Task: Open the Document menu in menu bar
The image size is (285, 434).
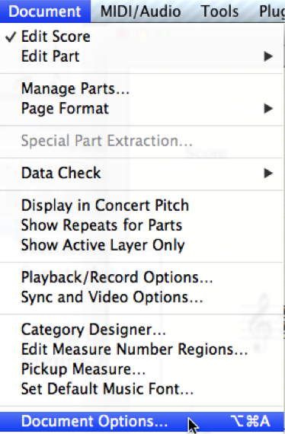Action: click(45, 11)
